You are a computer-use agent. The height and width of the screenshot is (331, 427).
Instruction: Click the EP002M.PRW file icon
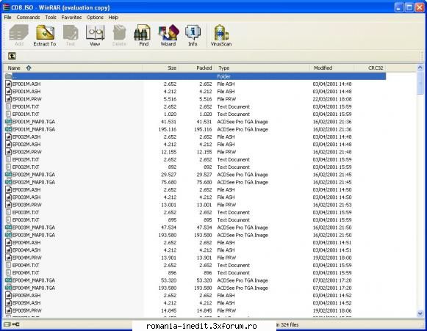8,152
